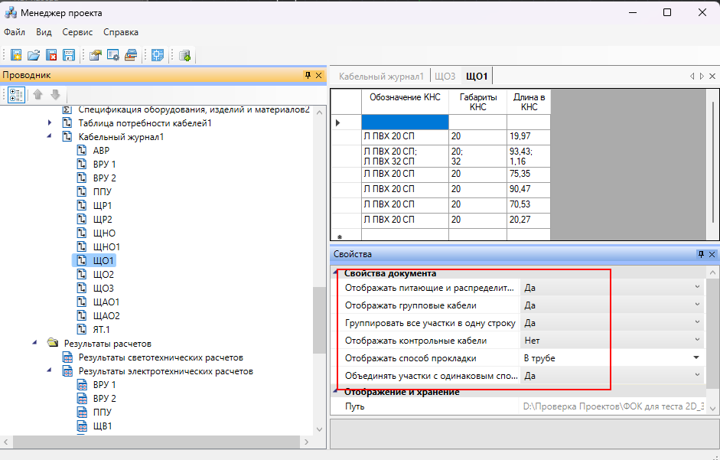
Task: Click the tree view mode icon in Проводник
Action: coord(16,95)
